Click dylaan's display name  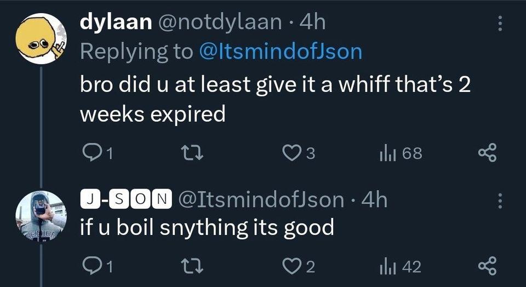point(115,22)
